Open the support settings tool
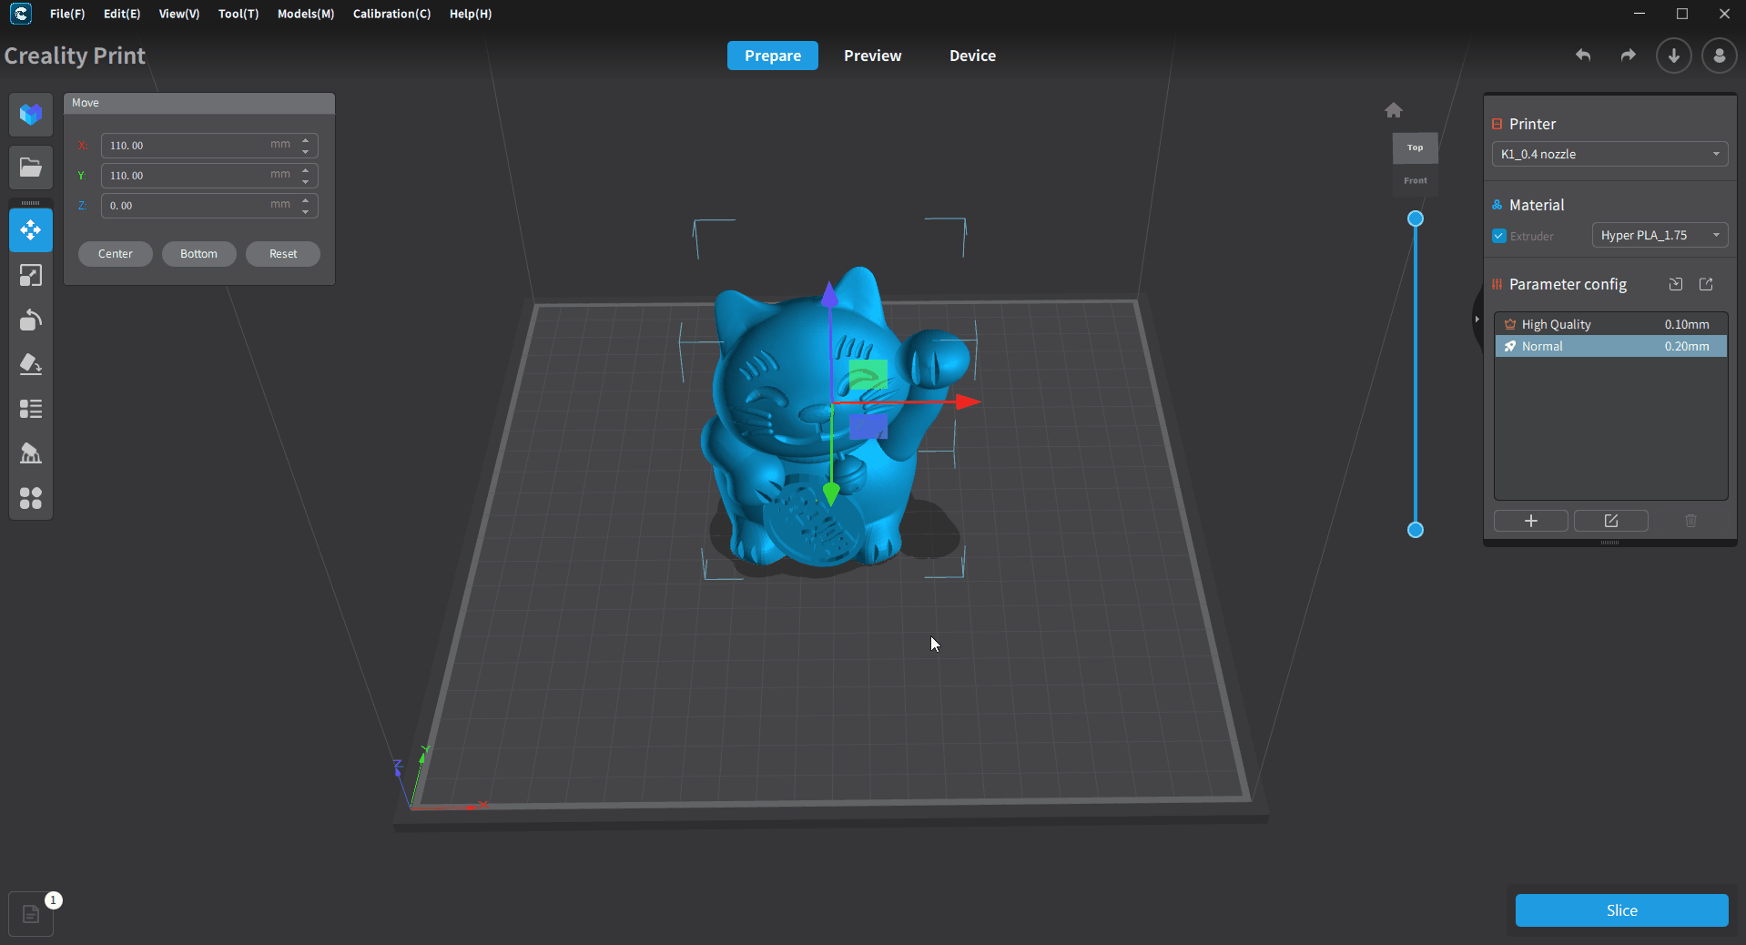The image size is (1746, 945). 31,453
